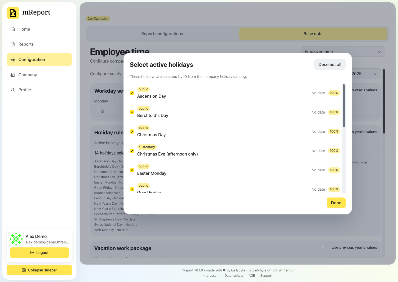Click the logout arrow icon

32,253
